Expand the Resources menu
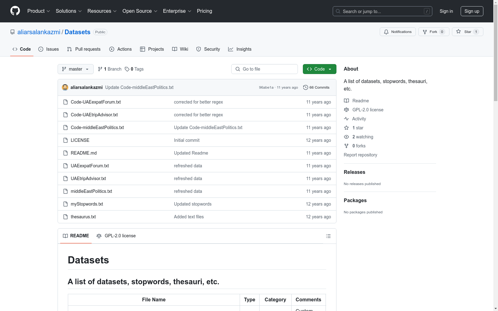The width and height of the screenshot is (498, 311). tap(102, 11)
